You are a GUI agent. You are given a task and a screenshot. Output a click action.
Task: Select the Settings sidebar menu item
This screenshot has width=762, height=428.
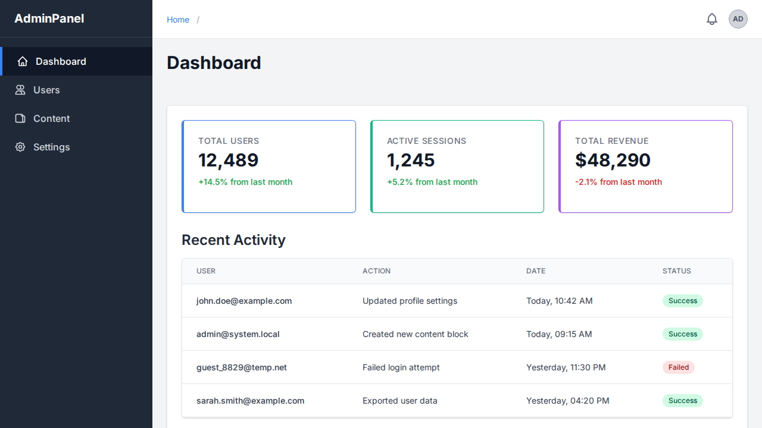tap(51, 147)
